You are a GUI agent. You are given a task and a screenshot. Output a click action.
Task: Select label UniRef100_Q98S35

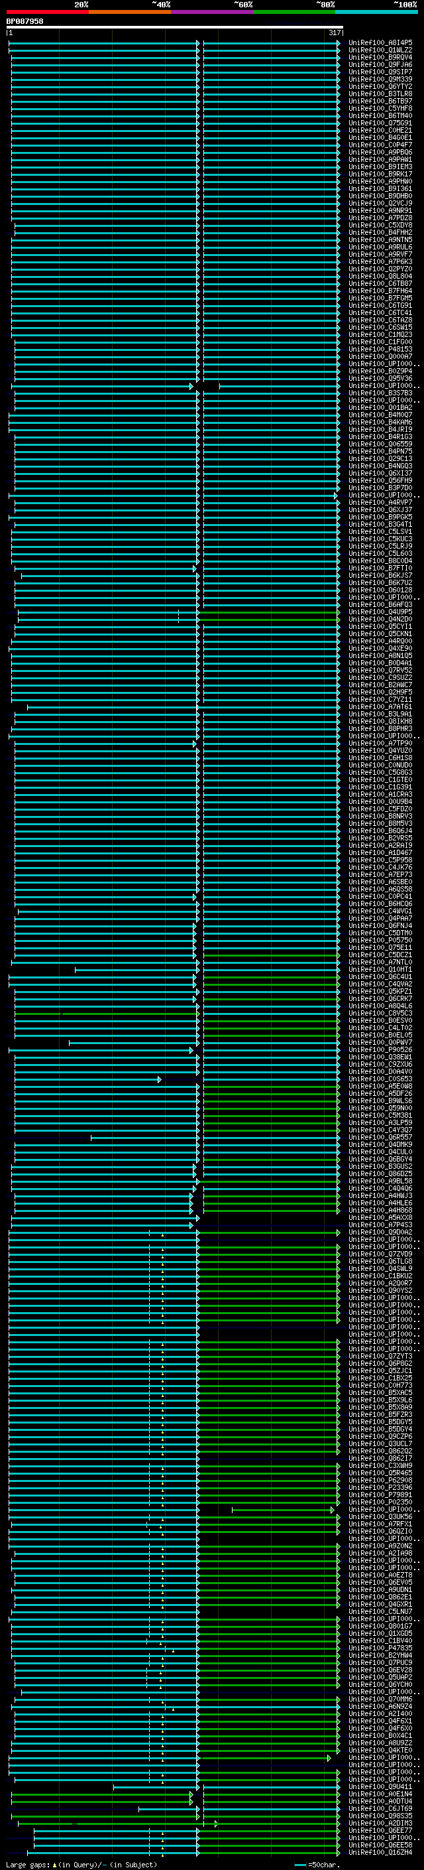pyautogui.click(x=380, y=1816)
